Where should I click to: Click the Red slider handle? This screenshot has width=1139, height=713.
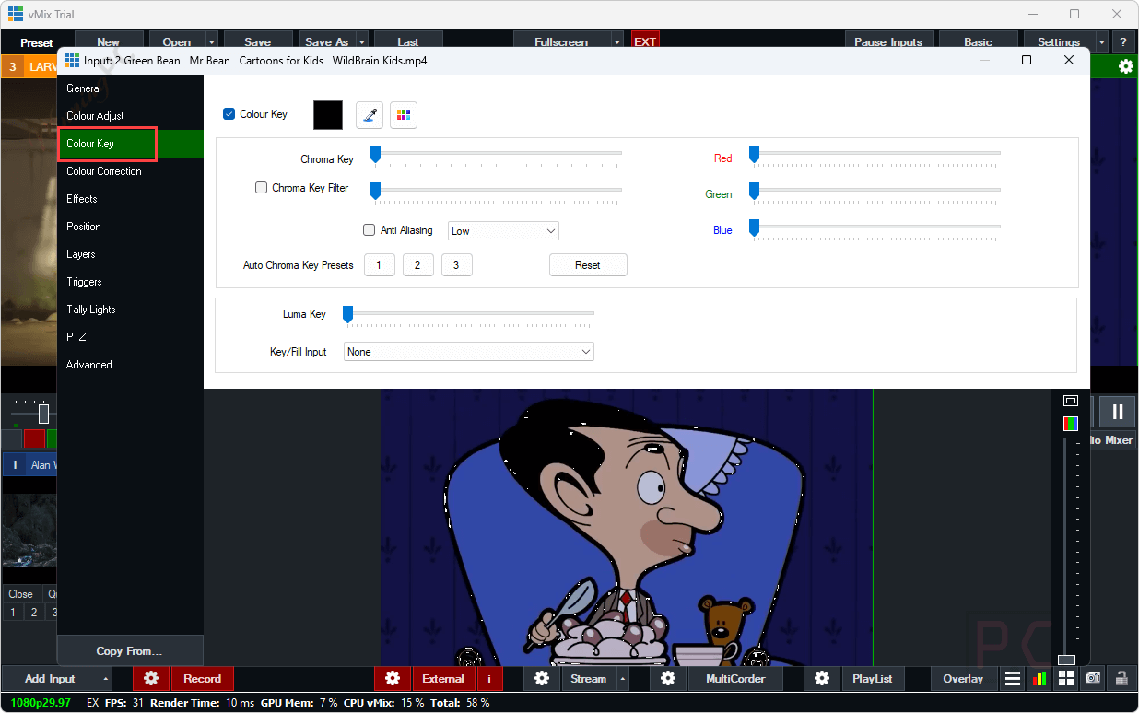754,154
